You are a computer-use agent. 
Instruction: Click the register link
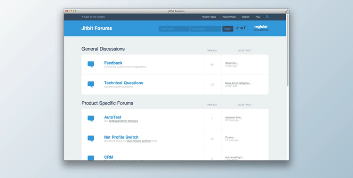[x=261, y=26]
